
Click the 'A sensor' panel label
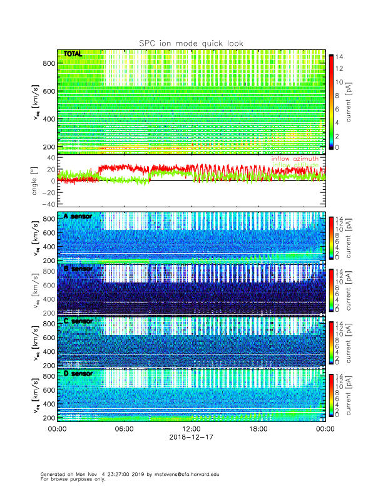(78, 216)
